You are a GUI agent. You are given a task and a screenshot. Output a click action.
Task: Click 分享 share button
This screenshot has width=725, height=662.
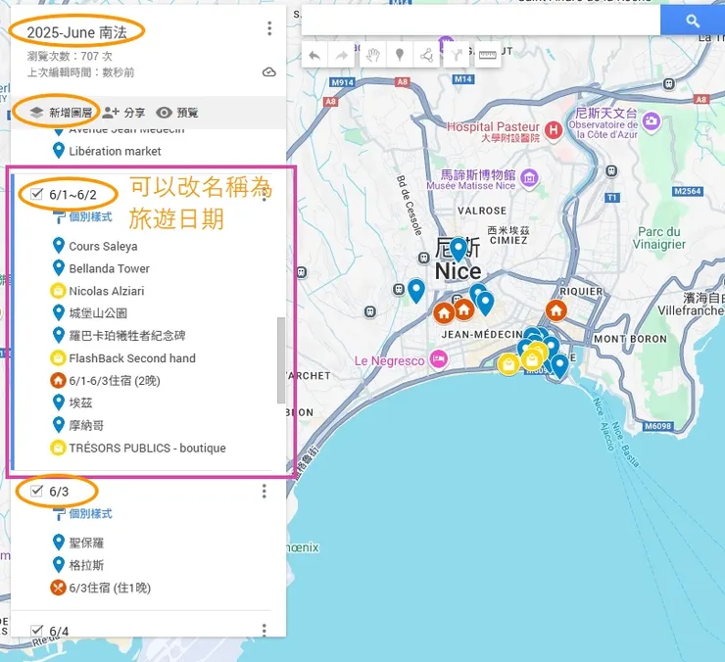point(123,113)
